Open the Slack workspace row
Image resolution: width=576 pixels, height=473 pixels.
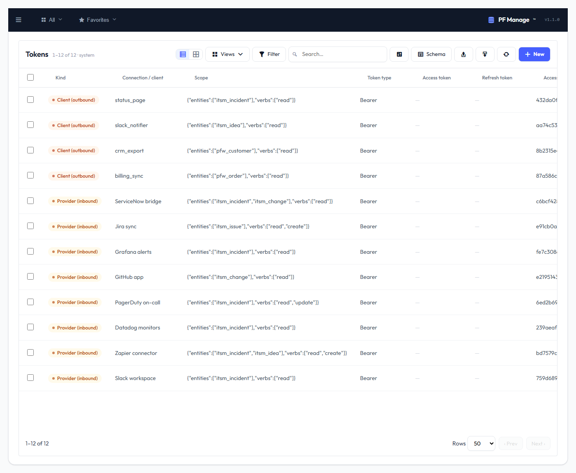tap(288, 378)
